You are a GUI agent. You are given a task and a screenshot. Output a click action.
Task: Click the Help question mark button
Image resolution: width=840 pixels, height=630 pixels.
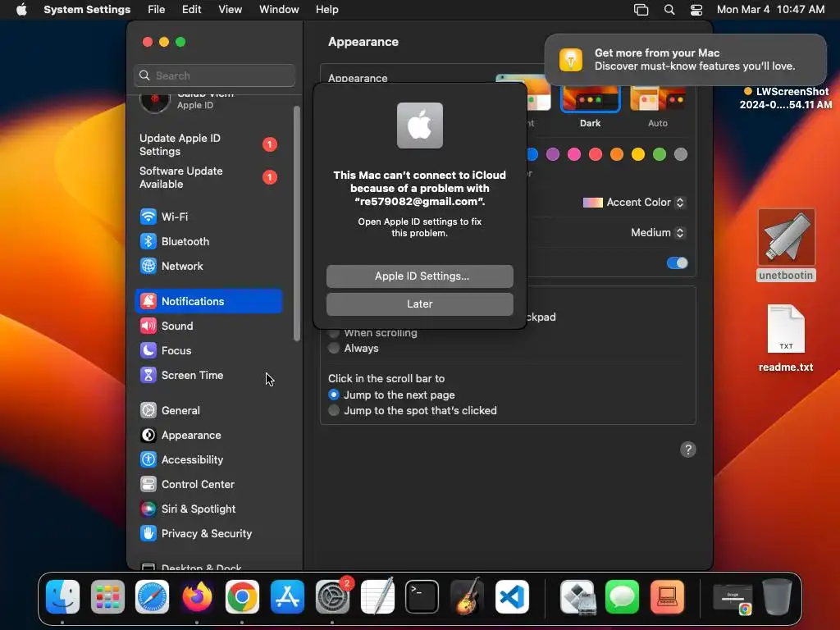pos(688,450)
